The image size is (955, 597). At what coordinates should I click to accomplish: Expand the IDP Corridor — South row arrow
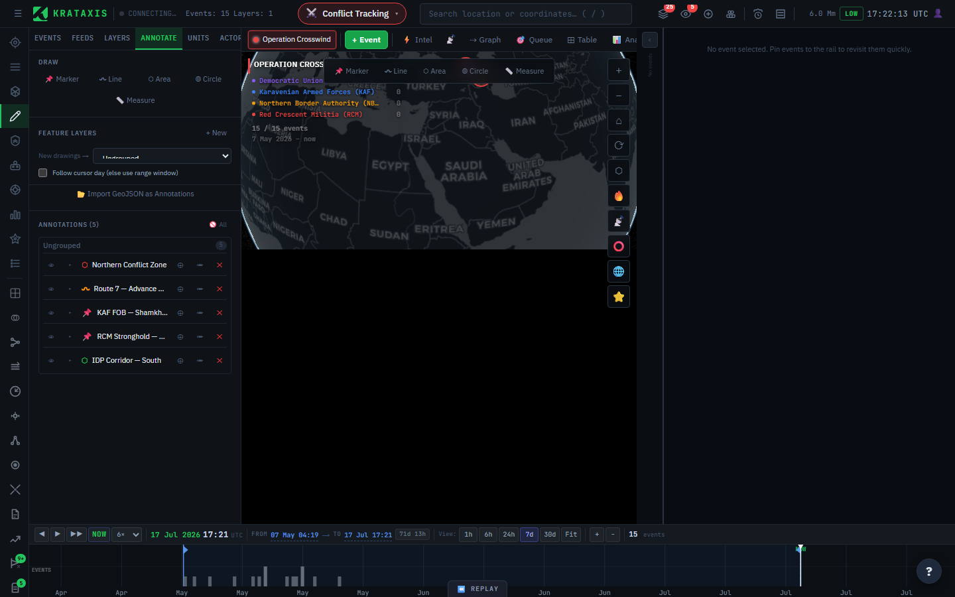coord(70,361)
